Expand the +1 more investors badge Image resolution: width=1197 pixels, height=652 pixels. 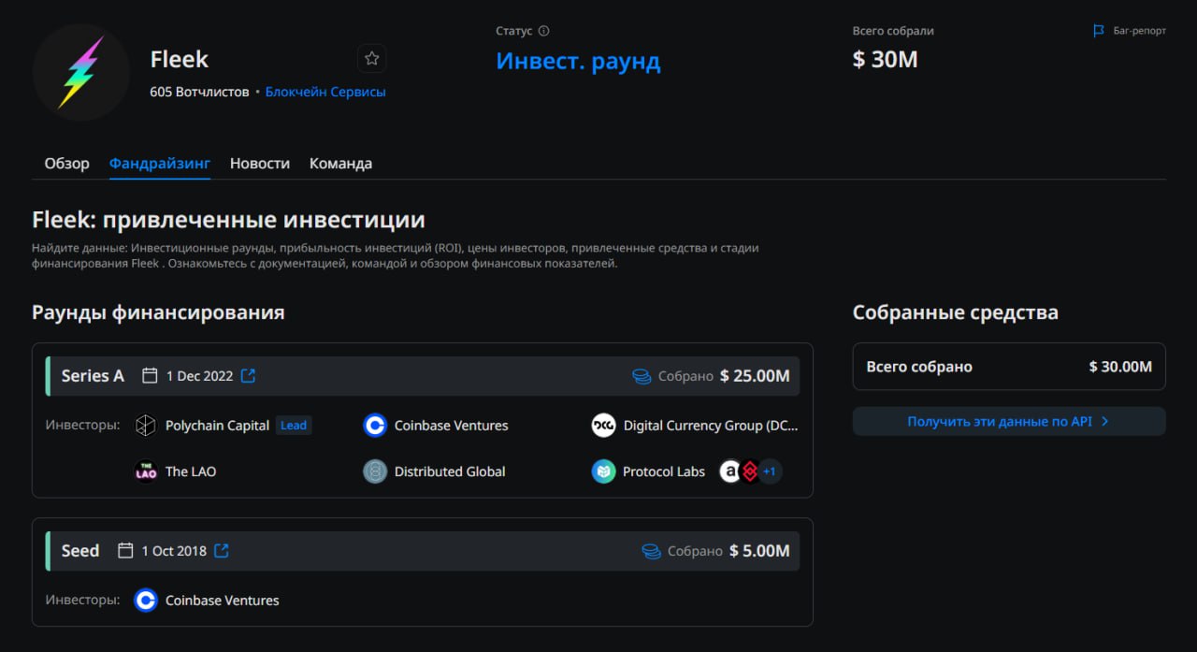770,471
